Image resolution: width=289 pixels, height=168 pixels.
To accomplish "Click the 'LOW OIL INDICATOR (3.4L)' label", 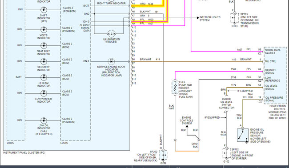I will [44, 128].
